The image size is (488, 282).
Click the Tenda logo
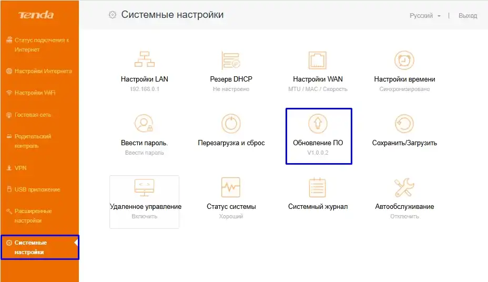point(36,15)
